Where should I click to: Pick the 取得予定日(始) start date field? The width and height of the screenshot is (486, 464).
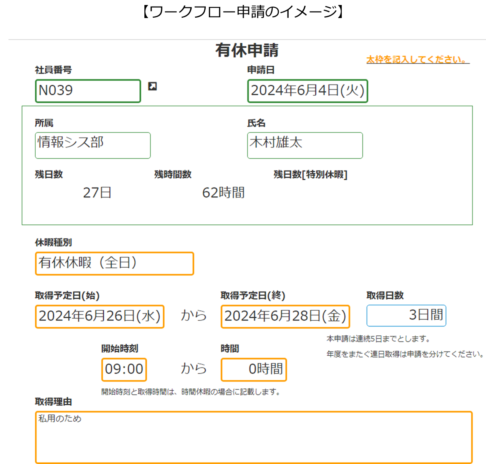pos(99,317)
